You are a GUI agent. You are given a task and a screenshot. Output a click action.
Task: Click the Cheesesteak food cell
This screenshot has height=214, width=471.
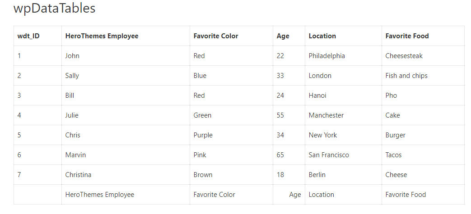pos(404,56)
